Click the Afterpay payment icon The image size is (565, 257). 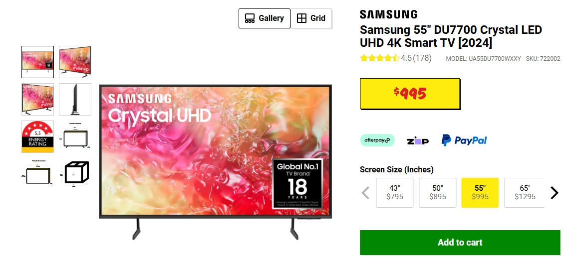click(x=377, y=140)
